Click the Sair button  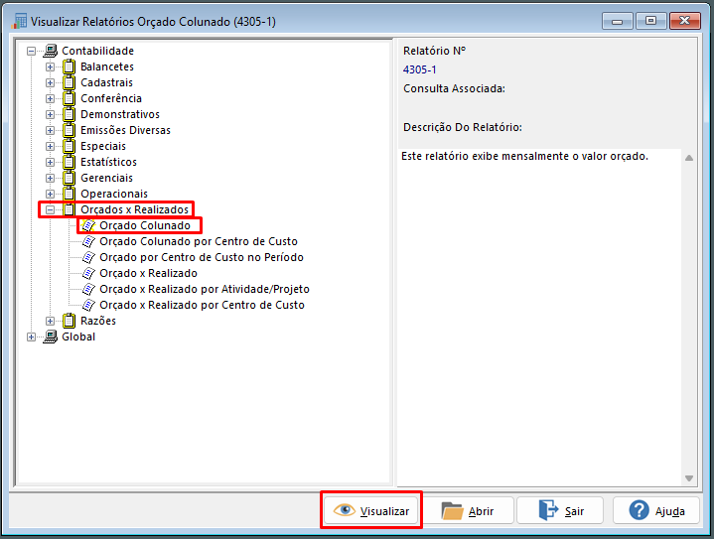click(560, 511)
